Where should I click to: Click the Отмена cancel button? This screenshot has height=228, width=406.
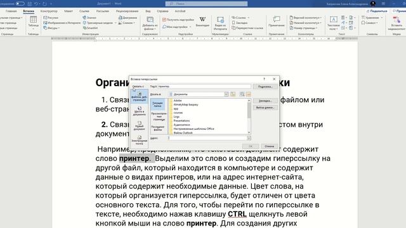[269, 146]
